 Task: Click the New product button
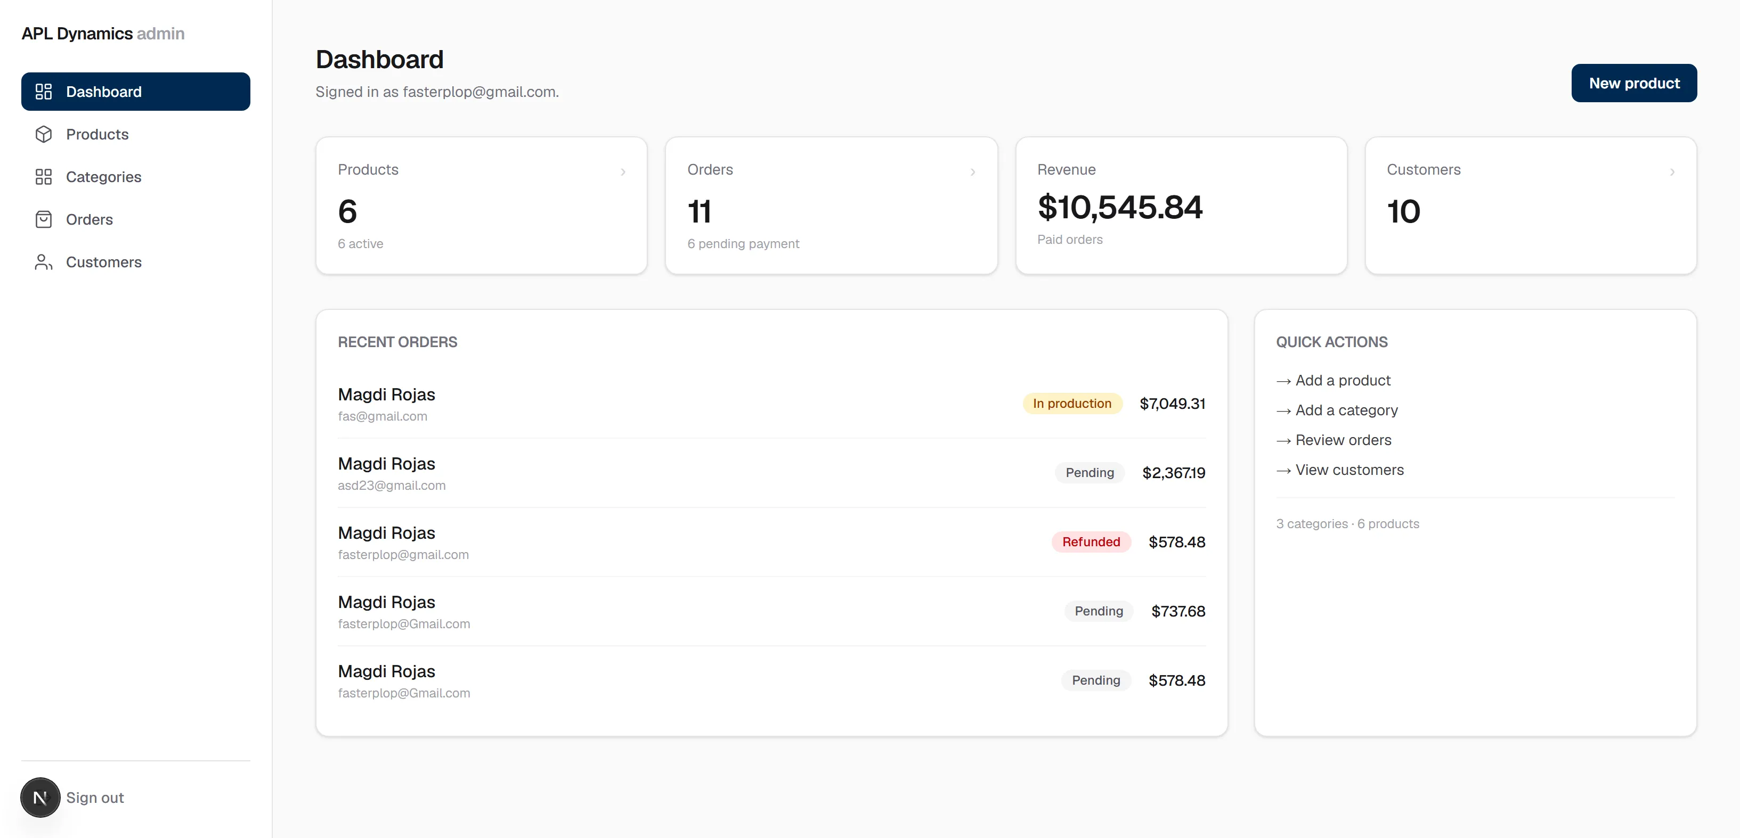pos(1633,83)
